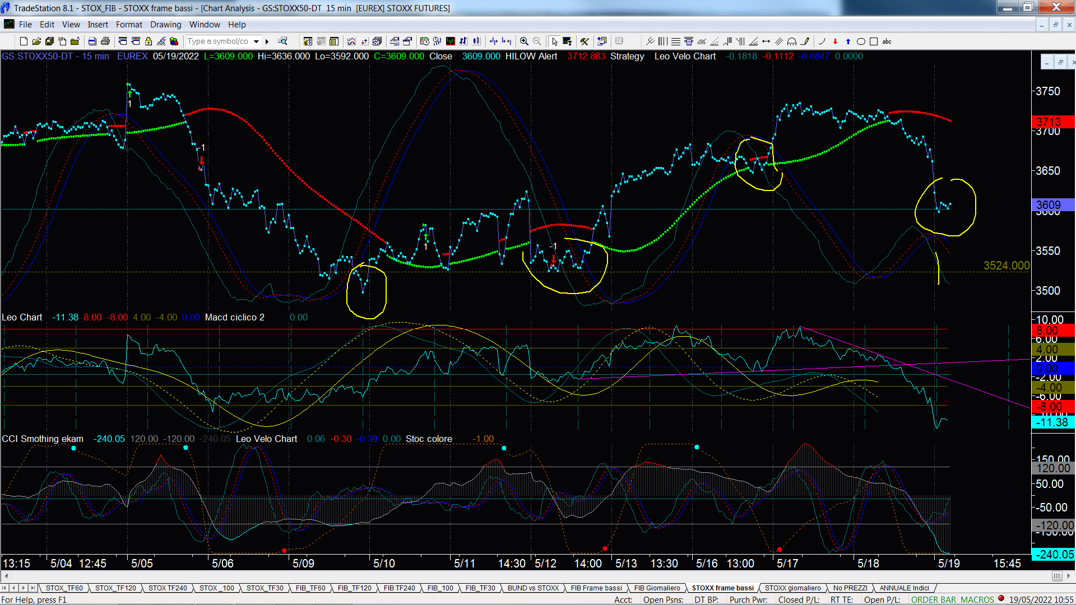
Task: Switch to the STOX_TF60 workspace tab
Action: [64, 588]
